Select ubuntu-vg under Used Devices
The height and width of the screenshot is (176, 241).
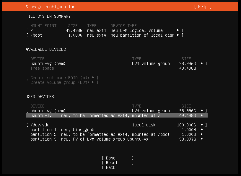click(x=48, y=111)
